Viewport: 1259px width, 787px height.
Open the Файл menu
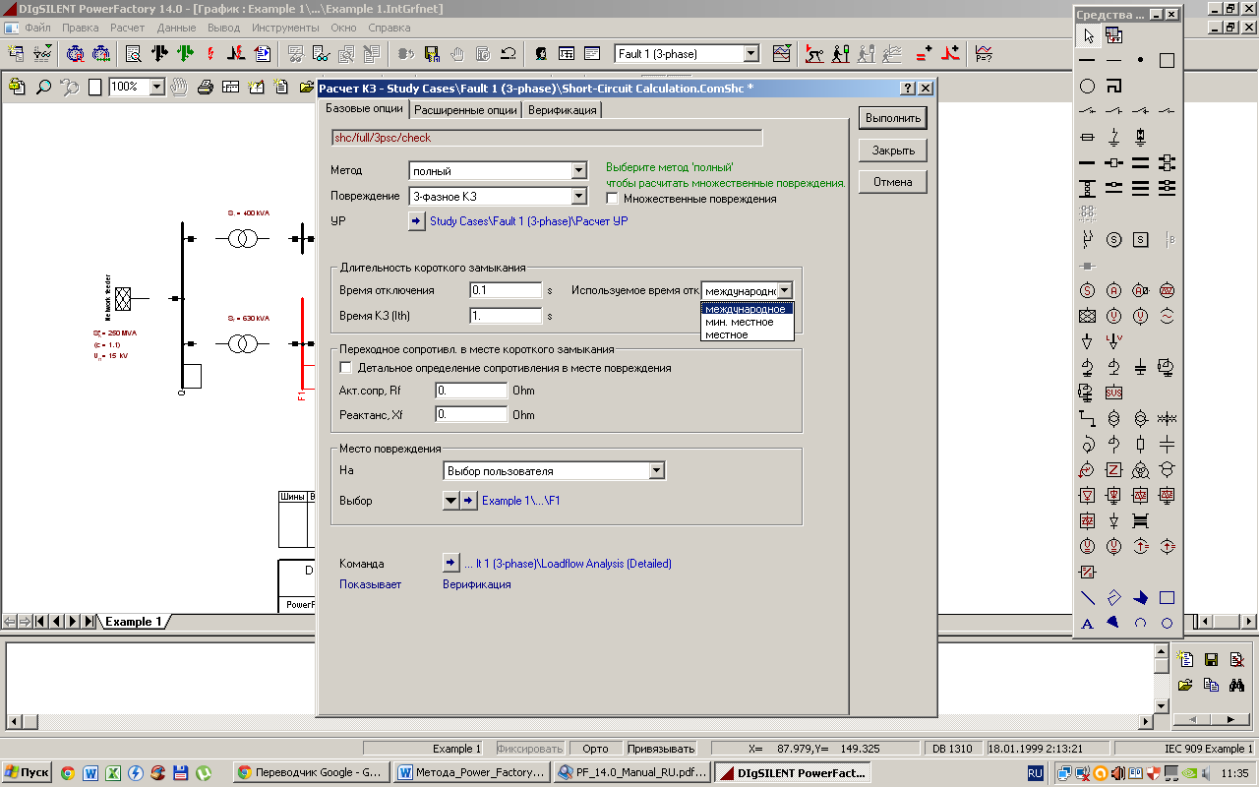(x=37, y=28)
